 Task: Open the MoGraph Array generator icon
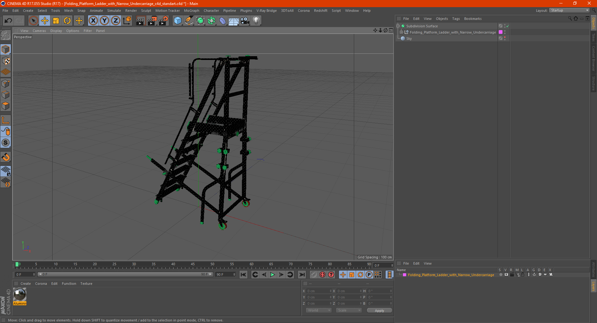click(x=211, y=21)
